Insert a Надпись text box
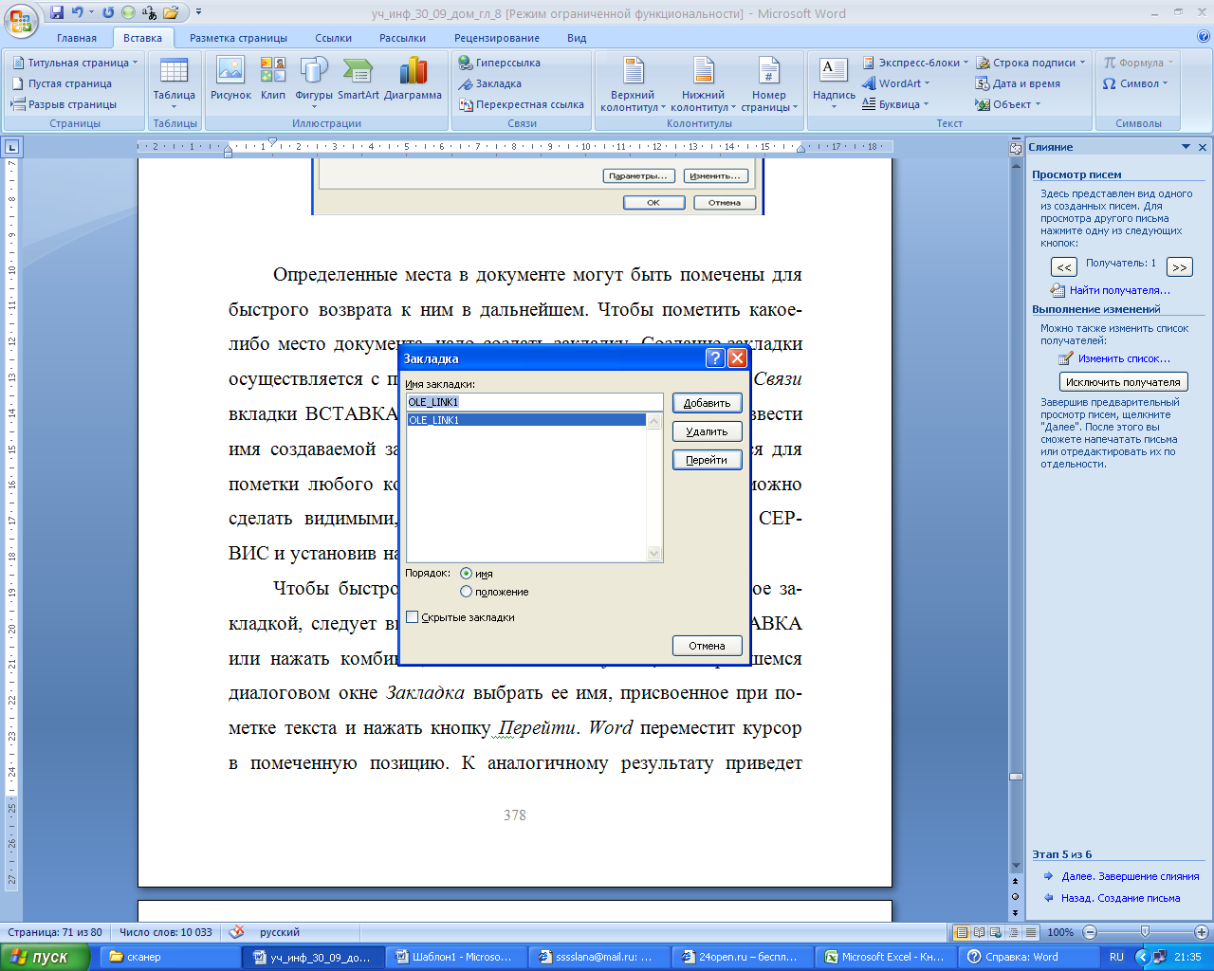 point(834,83)
